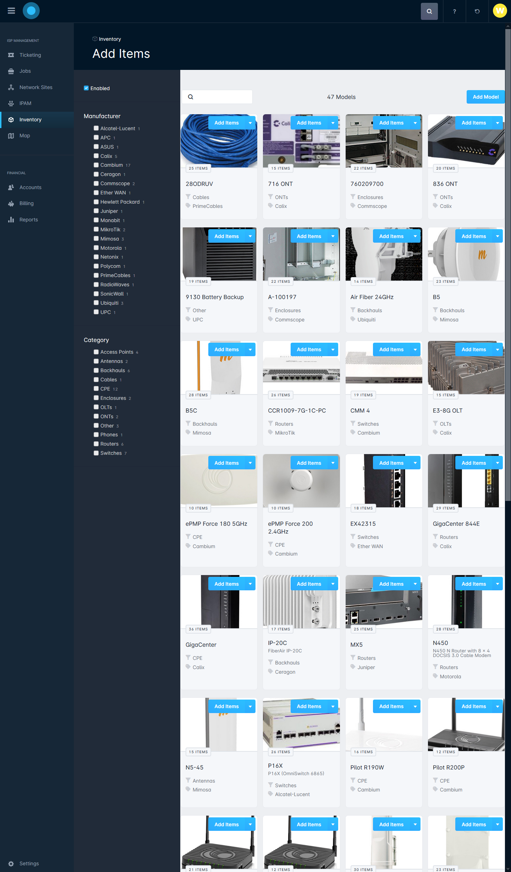
Task: Expand the Add Items dropdown arrow on 28ODRUV
Action: [x=250, y=123]
